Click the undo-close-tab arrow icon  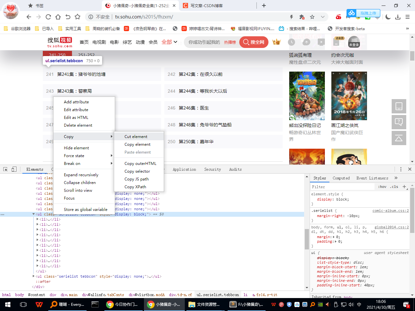[68, 17]
